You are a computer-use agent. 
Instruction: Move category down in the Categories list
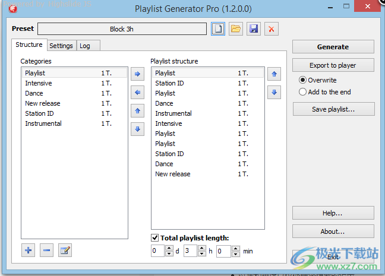coord(137,129)
